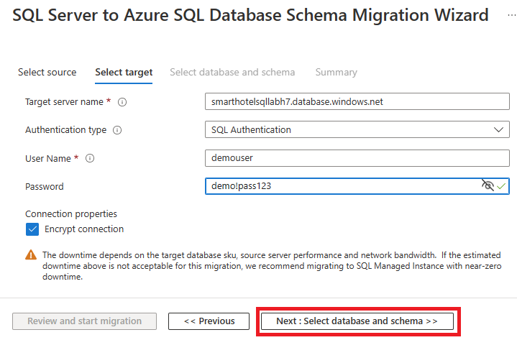This screenshot has height=340, width=517.
Task: Toggle password visibility eye icon
Action: 488,185
